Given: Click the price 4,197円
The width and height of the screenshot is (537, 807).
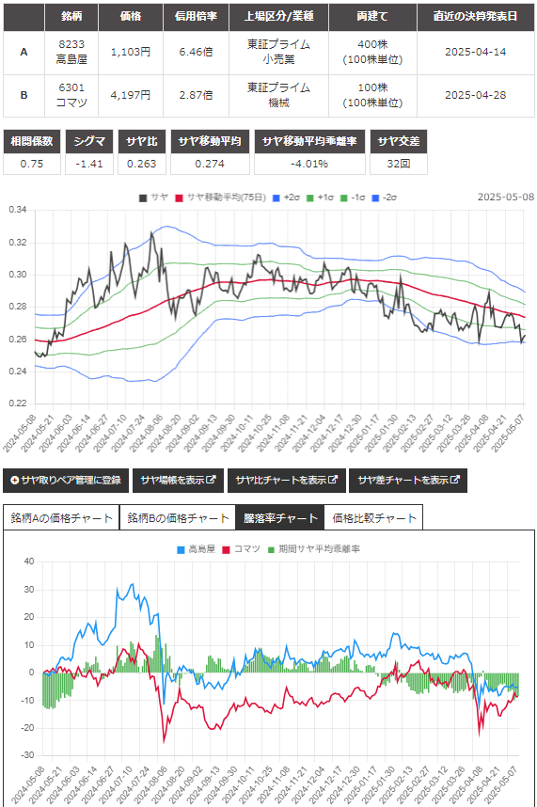Looking at the screenshot, I should point(131,95).
